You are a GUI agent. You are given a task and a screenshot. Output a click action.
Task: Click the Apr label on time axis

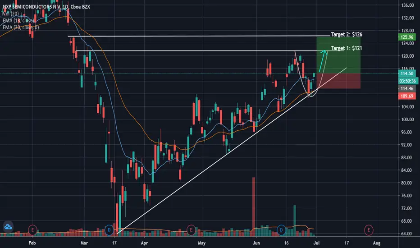(144, 243)
